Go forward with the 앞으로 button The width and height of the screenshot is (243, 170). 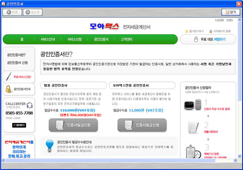[32, 12]
